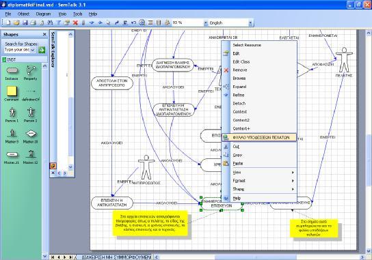Open the zoom percentage dropdown
This screenshot has width=372, height=260.
[205, 23]
